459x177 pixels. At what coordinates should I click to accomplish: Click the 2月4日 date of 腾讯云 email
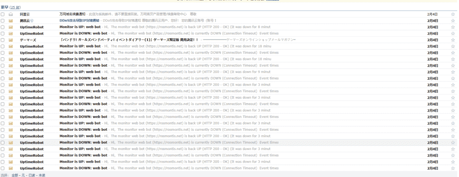(433, 21)
